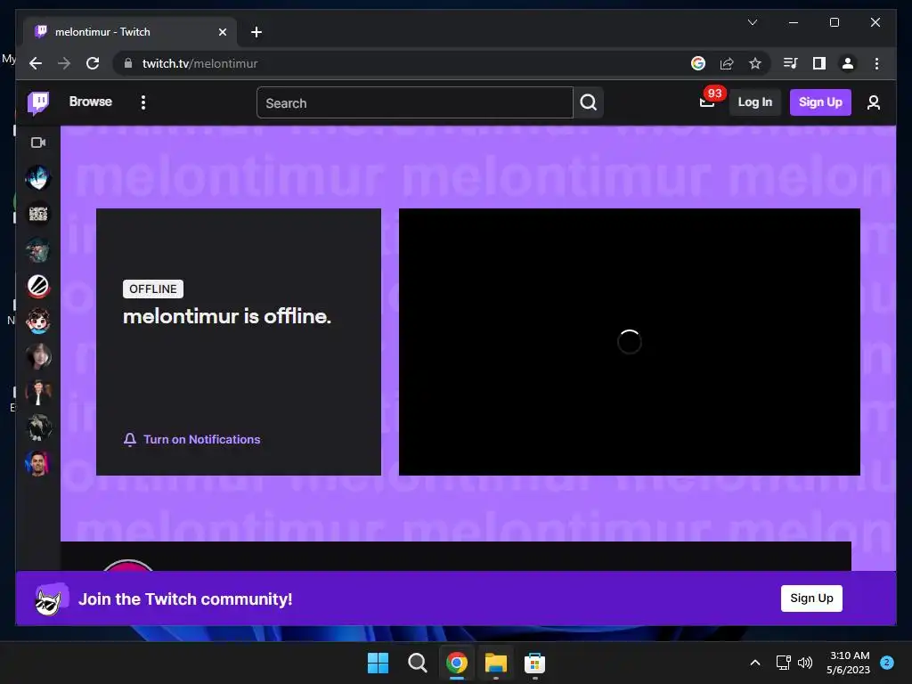This screenshot has height=684, width=912.
Task: Open the Windows Start menu
Action: (x=378, y=663)
